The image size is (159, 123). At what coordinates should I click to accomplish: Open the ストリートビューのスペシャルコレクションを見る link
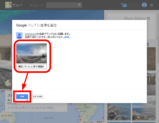click(30, 108)
